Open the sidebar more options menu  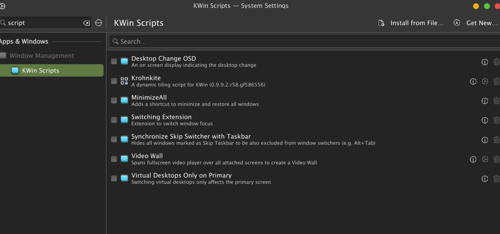[98, 23]
